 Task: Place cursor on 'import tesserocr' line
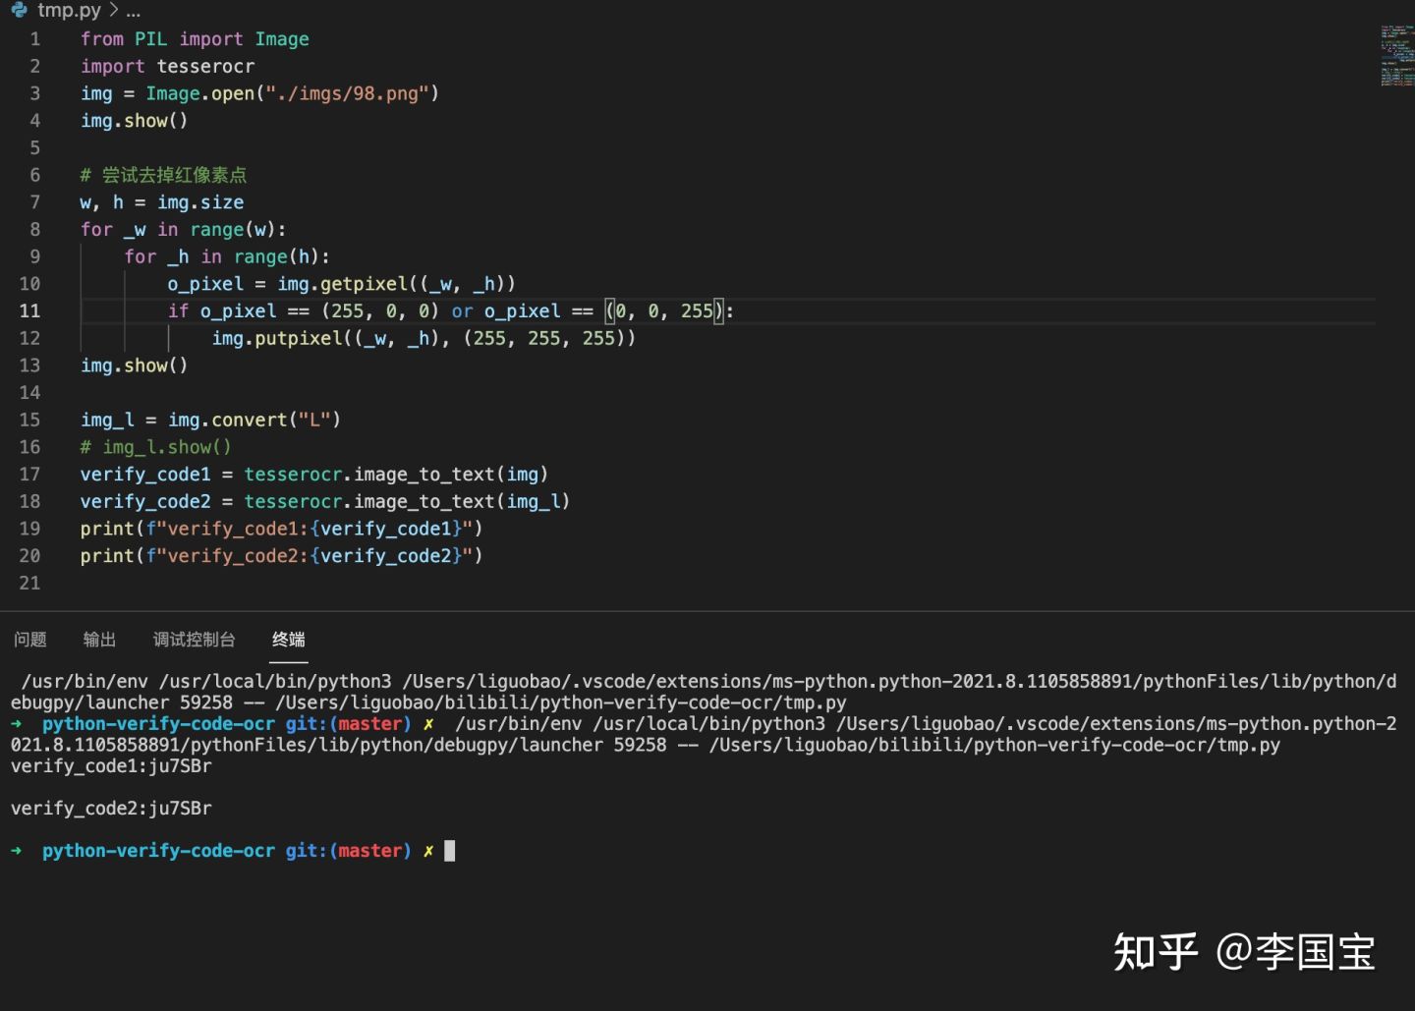click(x=167, y=66)
